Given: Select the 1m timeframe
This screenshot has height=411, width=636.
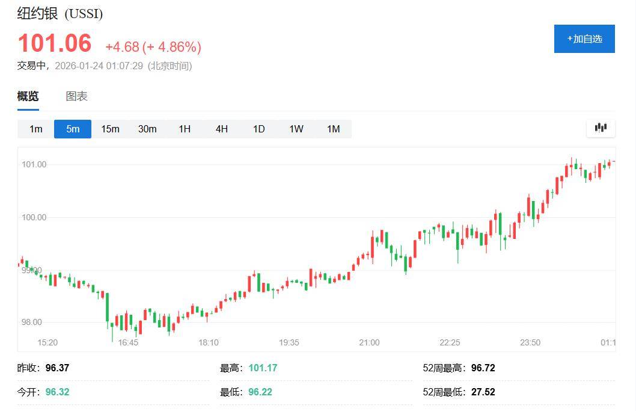Looking at the screenshot, I should [36, 129].
